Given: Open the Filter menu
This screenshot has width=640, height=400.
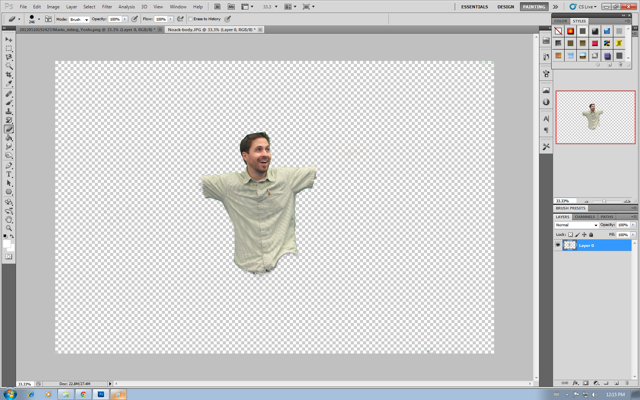Looking at the screenshot, I should 107,7.
